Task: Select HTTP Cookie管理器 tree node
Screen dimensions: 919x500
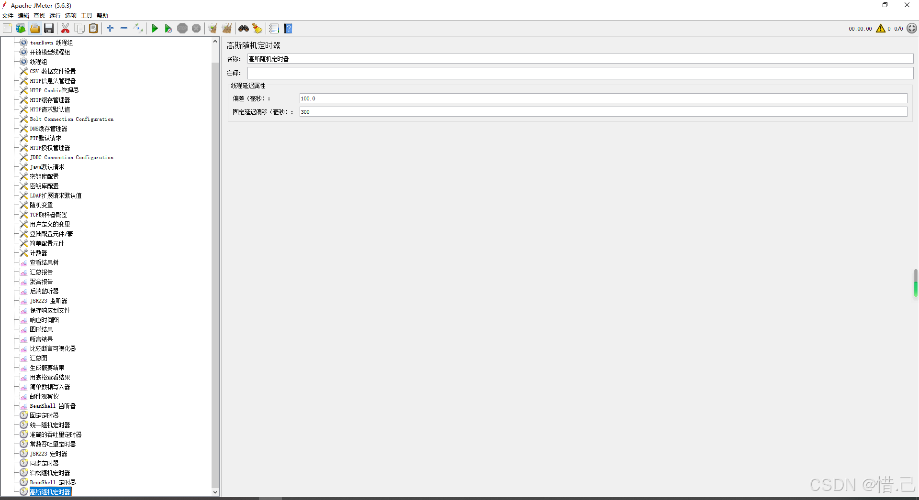Action: pos(54,90)
